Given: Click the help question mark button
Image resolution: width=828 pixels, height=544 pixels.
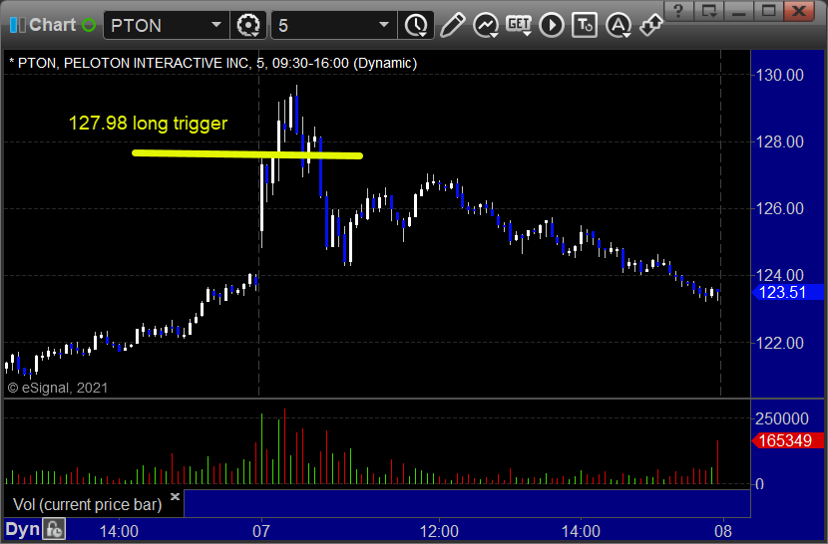Looking at the screenshot, I should click(679, 11).
